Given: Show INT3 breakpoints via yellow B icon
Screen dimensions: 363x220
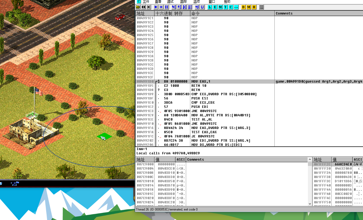Looking at the screenshot, I should pyautogui.click(x=243, y=7).
